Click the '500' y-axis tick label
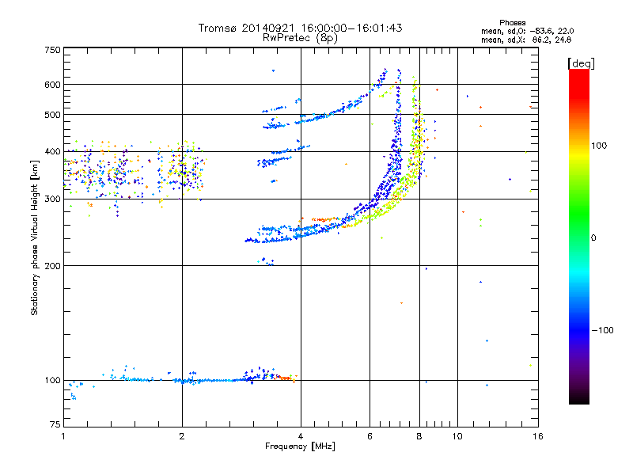Viewport: 633px width, 475px height. click(x=52, y=115)
